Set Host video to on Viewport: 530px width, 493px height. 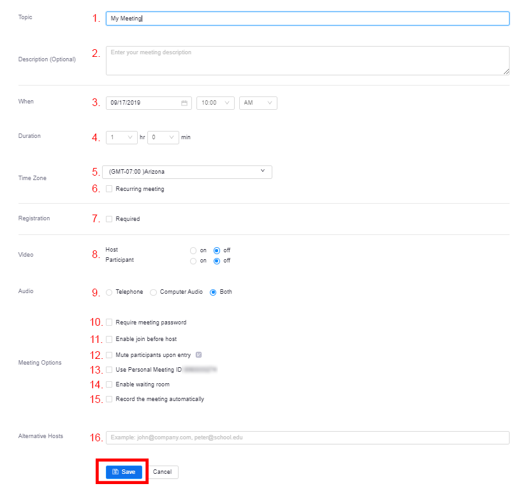(x=193, y=250)
